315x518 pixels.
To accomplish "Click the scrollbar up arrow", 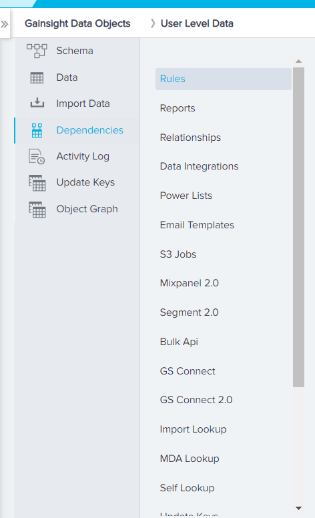I will [x=298, y=61].
